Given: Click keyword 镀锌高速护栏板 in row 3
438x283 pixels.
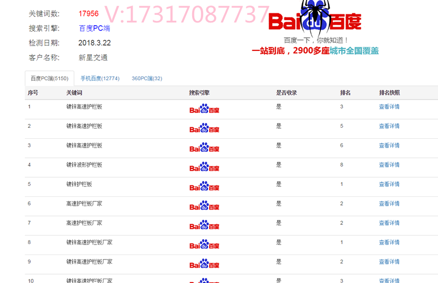Looking at the screenshot, I should point(84,145).
